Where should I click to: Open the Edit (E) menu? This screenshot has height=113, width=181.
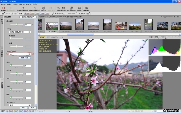tap(9, 5)
